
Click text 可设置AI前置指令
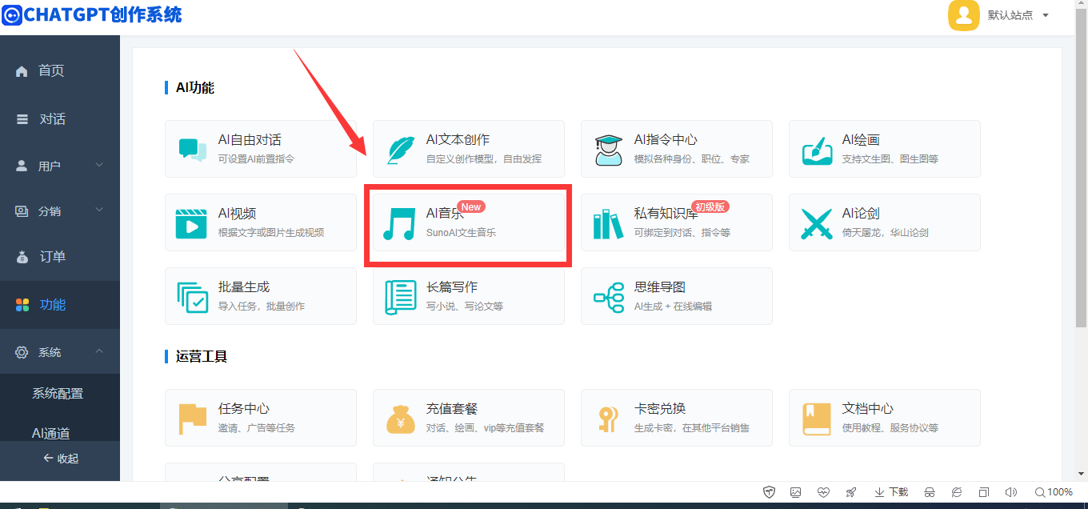[x=256, y=159]
